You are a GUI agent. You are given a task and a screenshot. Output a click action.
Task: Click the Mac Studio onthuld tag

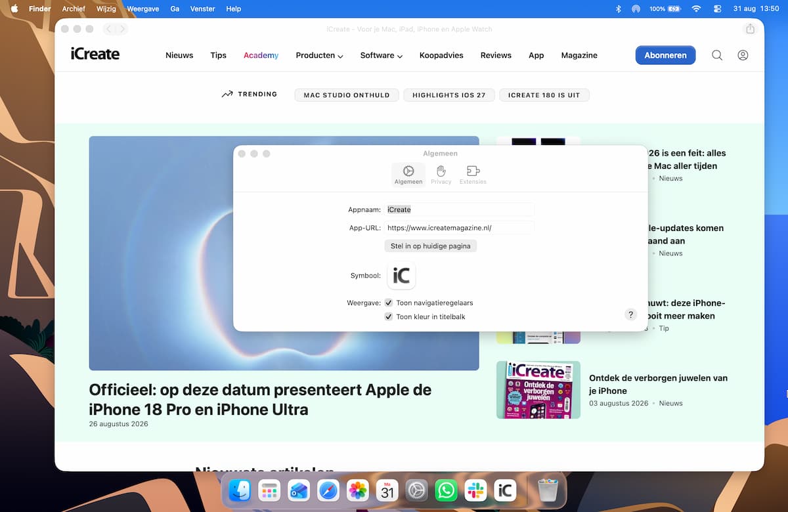point(347,95)
